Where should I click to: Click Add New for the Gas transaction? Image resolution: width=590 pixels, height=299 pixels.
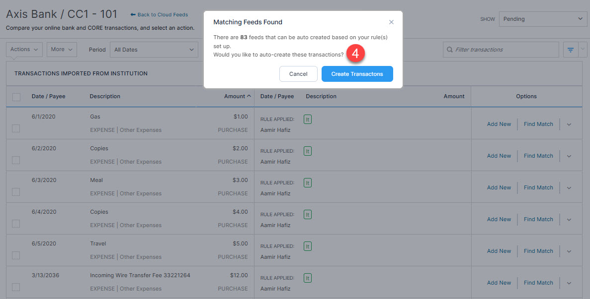(x=499, y=124)
